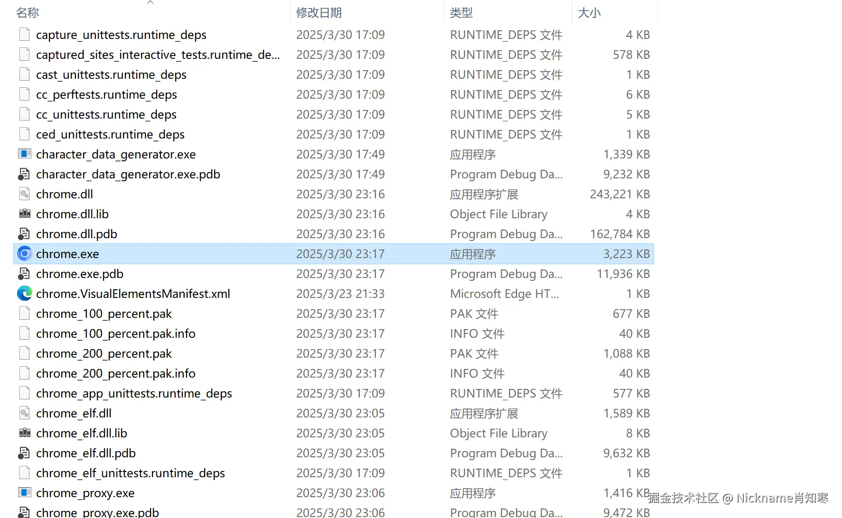Click the chrome_200_percent.pak.info file icon
The image size is (842, 518).
[x=24, y=373]
